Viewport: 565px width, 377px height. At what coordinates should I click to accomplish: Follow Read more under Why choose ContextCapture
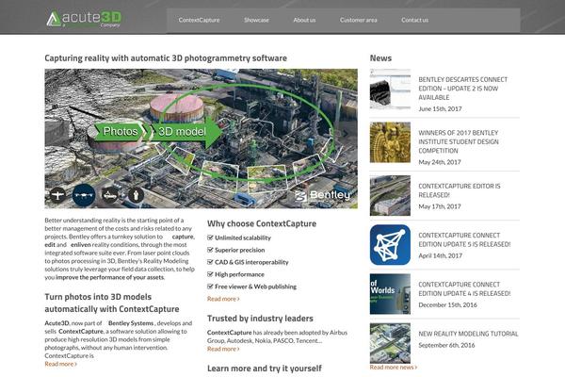pos(223,299)
